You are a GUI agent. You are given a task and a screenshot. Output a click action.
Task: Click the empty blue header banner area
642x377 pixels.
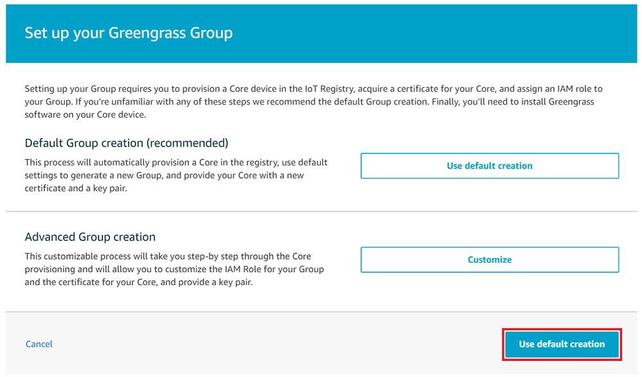coord(434,33)
